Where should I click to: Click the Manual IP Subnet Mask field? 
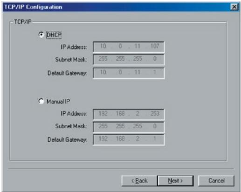tap(129, 127)
